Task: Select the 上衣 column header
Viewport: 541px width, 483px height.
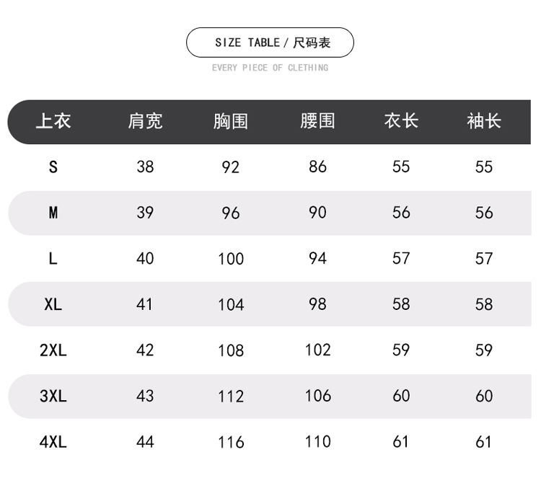Action: (x=53, y=121)
